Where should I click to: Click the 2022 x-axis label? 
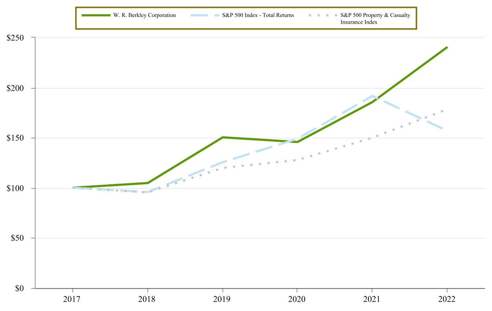(x=447, y=299)
